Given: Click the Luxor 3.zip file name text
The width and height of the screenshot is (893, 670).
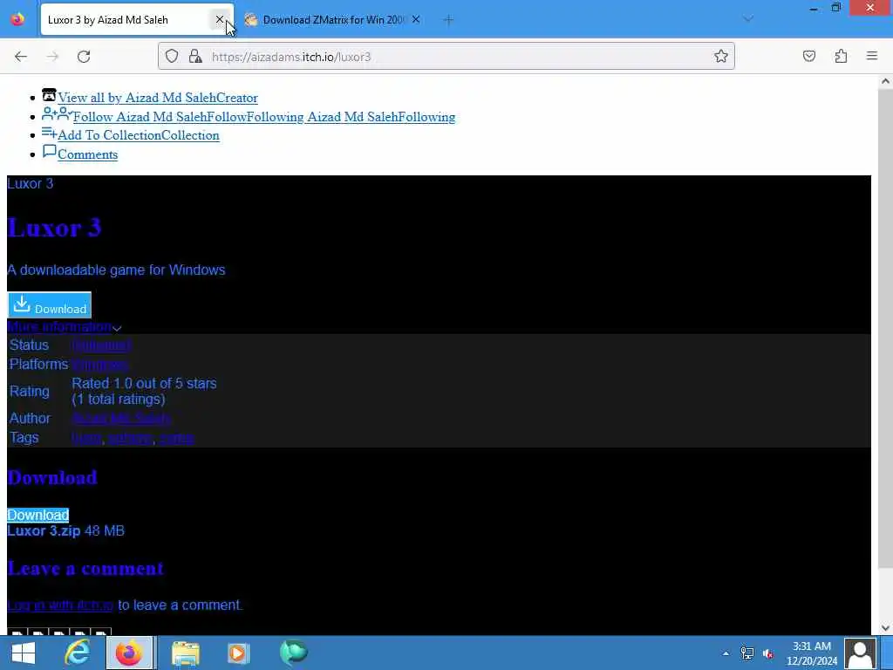Looking at the screenshot, I should tap(44, 531).
